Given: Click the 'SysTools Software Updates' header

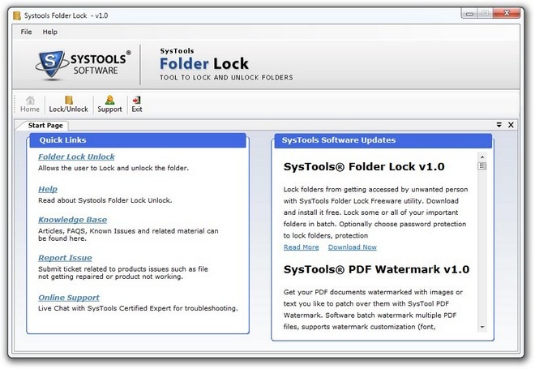Looking at the screenshot, I should coord(383,140).
